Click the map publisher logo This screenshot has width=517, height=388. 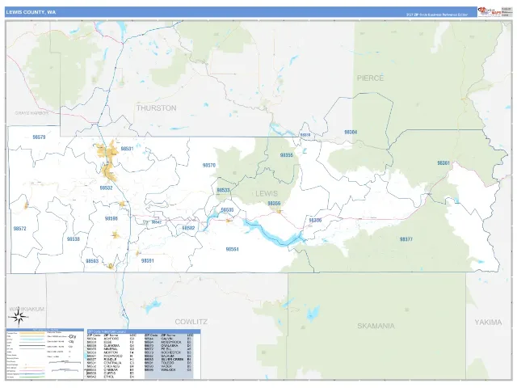[x=490, y=12]
